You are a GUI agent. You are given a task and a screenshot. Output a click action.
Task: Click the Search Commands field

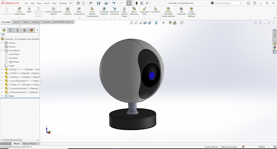pyautogui.click(x=227, y=3)
